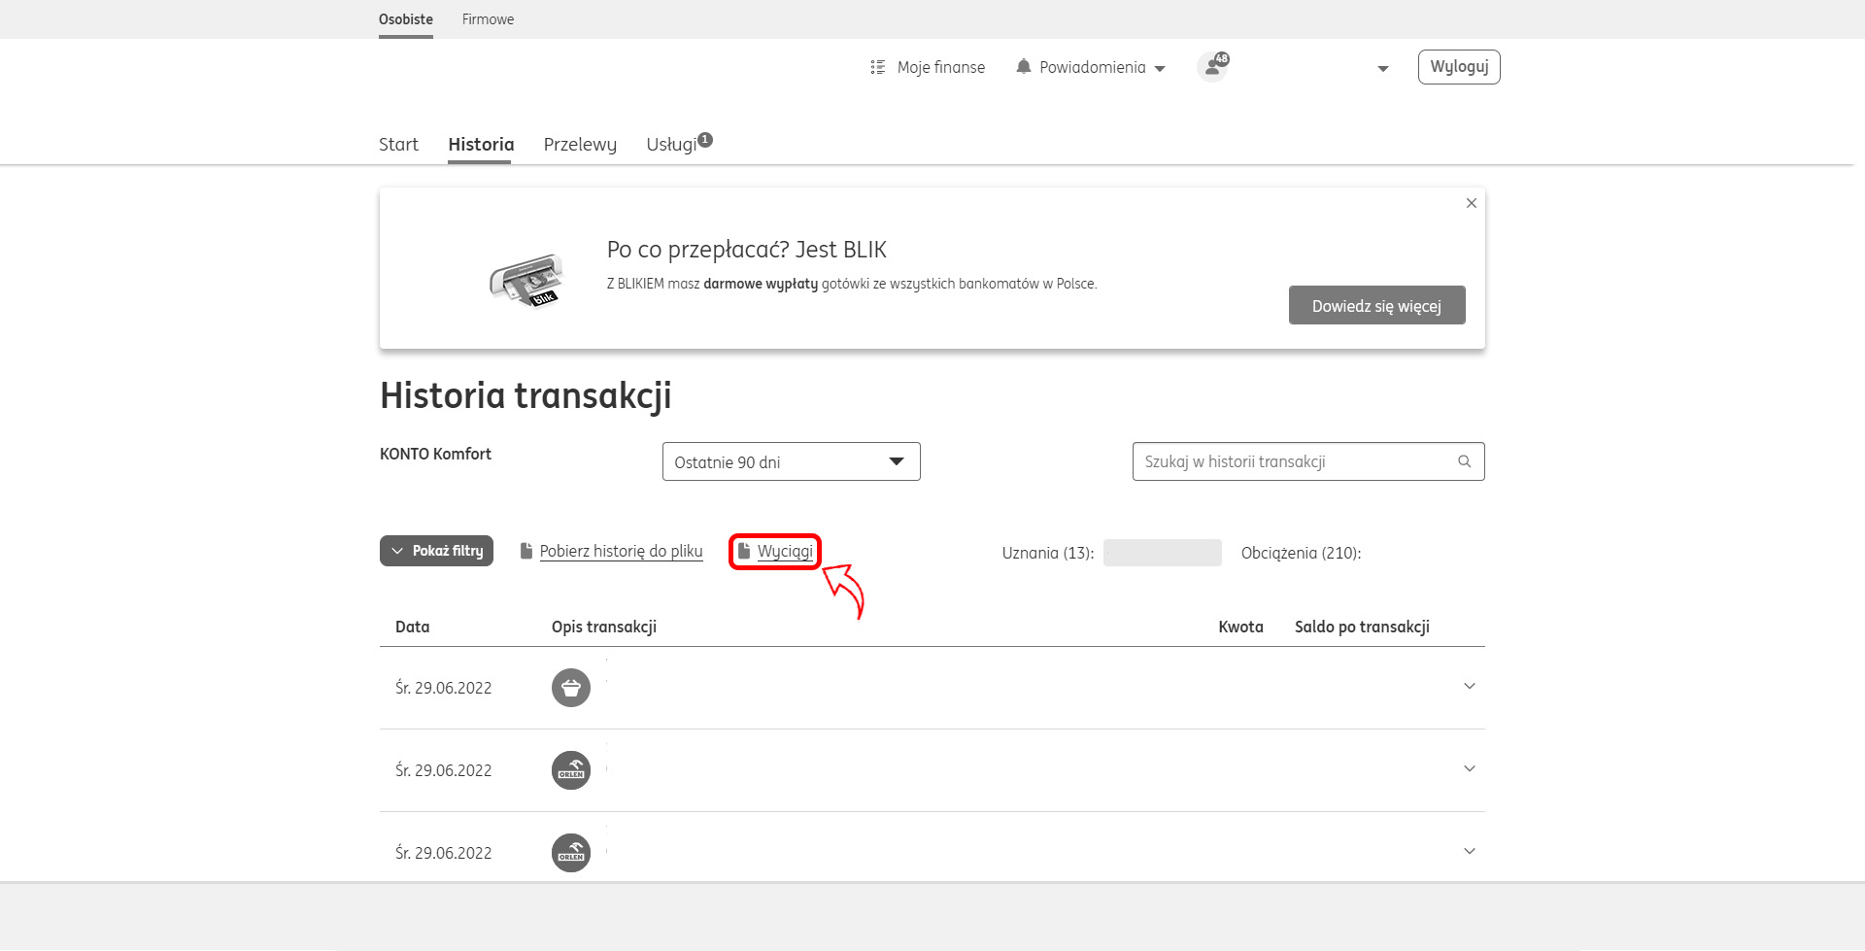Image resolution: width=1865 pixels, height=951 pixels.
Task: Go to the Start tab
Action: [398, 145]
